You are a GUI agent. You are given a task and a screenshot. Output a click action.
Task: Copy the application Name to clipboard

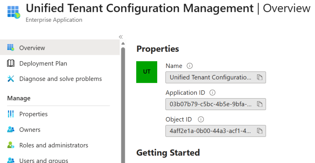point(259,78)
